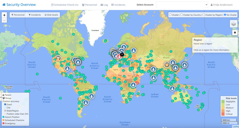Click the person marker in southern India
Viewport: 239px width, 128px height.
point(154,77)
